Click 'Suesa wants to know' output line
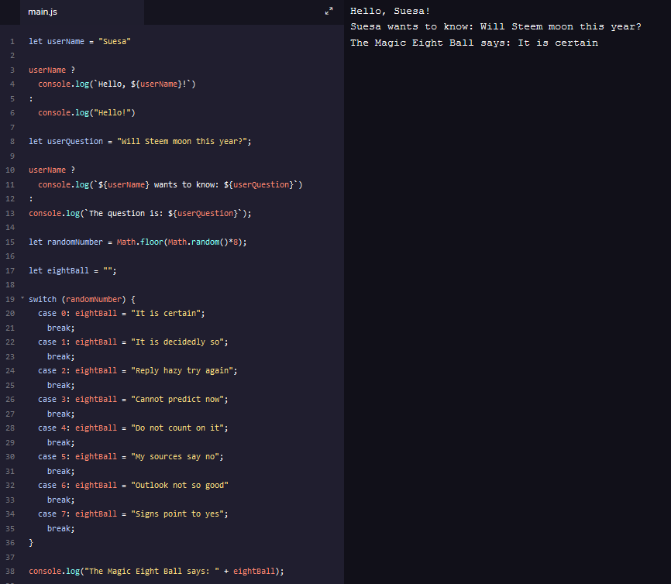This screenshot has height=584, width=671. (x=496, y=26)
